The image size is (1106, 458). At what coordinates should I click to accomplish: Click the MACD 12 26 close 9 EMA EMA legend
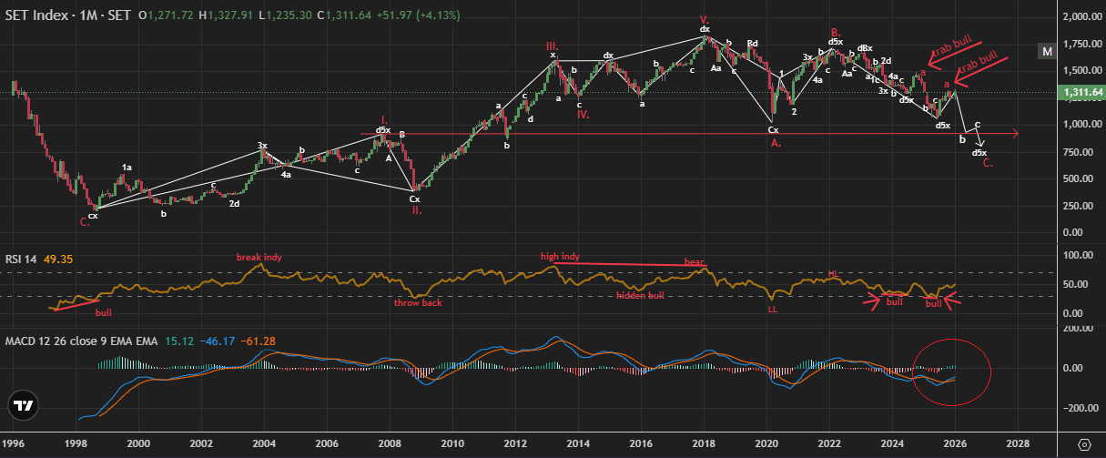[x=82, y=341]
